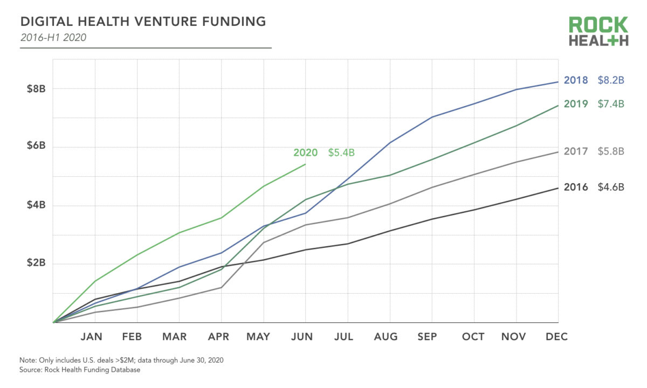Click the 2020 series label
This screenshot has width=647, height=388.
coord(305,153)
